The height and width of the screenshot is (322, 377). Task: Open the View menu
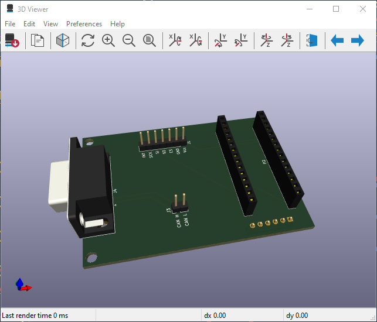pyautogui.click(x=51, y=24)
